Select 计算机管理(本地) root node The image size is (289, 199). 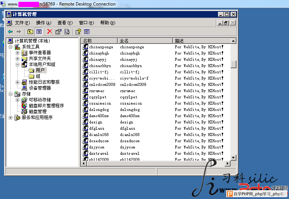(x=32, y=41)
